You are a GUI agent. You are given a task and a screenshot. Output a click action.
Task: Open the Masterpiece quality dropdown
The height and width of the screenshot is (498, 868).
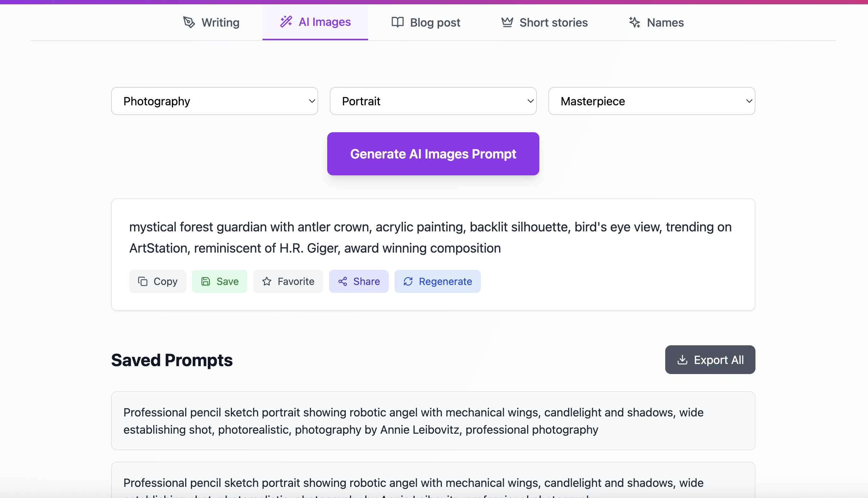(x=652, y=101)
